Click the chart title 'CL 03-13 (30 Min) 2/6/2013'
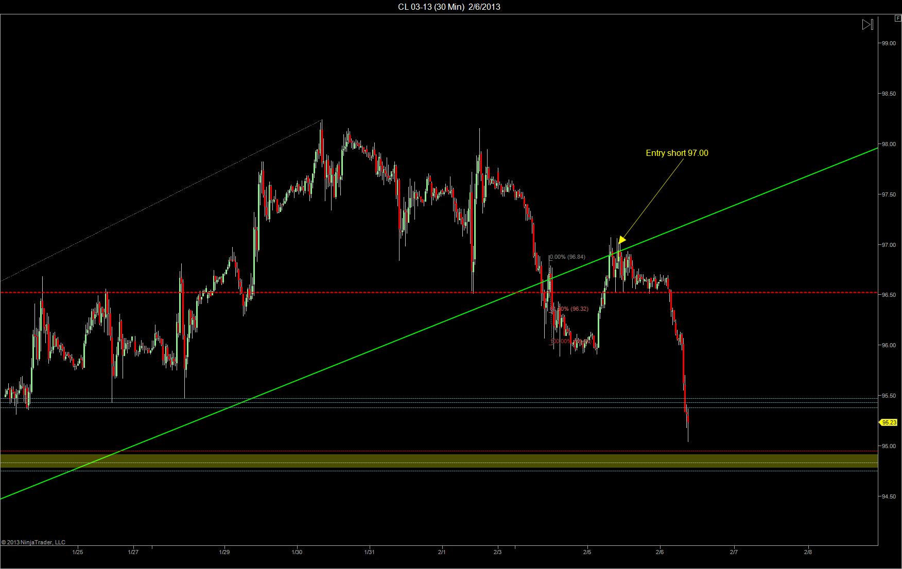 [x=449, y=7]
